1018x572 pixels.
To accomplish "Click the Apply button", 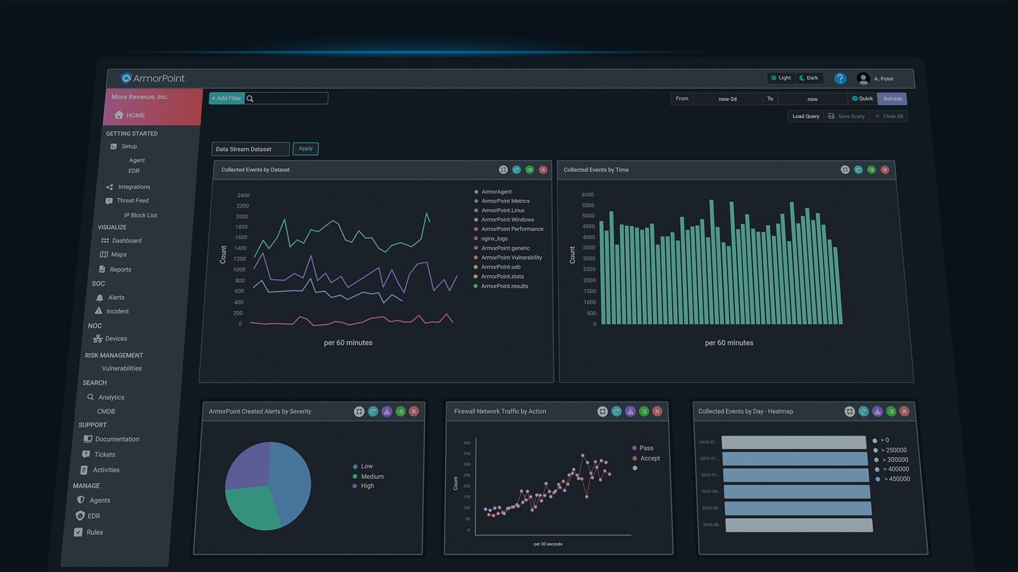I will pos(305,149).
